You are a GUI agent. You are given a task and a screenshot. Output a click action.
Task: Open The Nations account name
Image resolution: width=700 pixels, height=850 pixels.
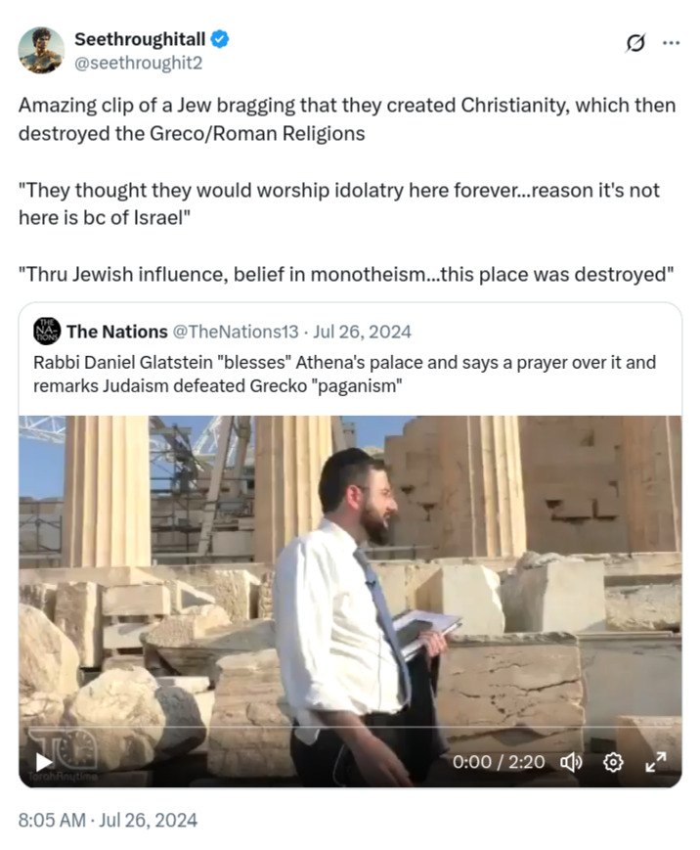click(117, 332)
